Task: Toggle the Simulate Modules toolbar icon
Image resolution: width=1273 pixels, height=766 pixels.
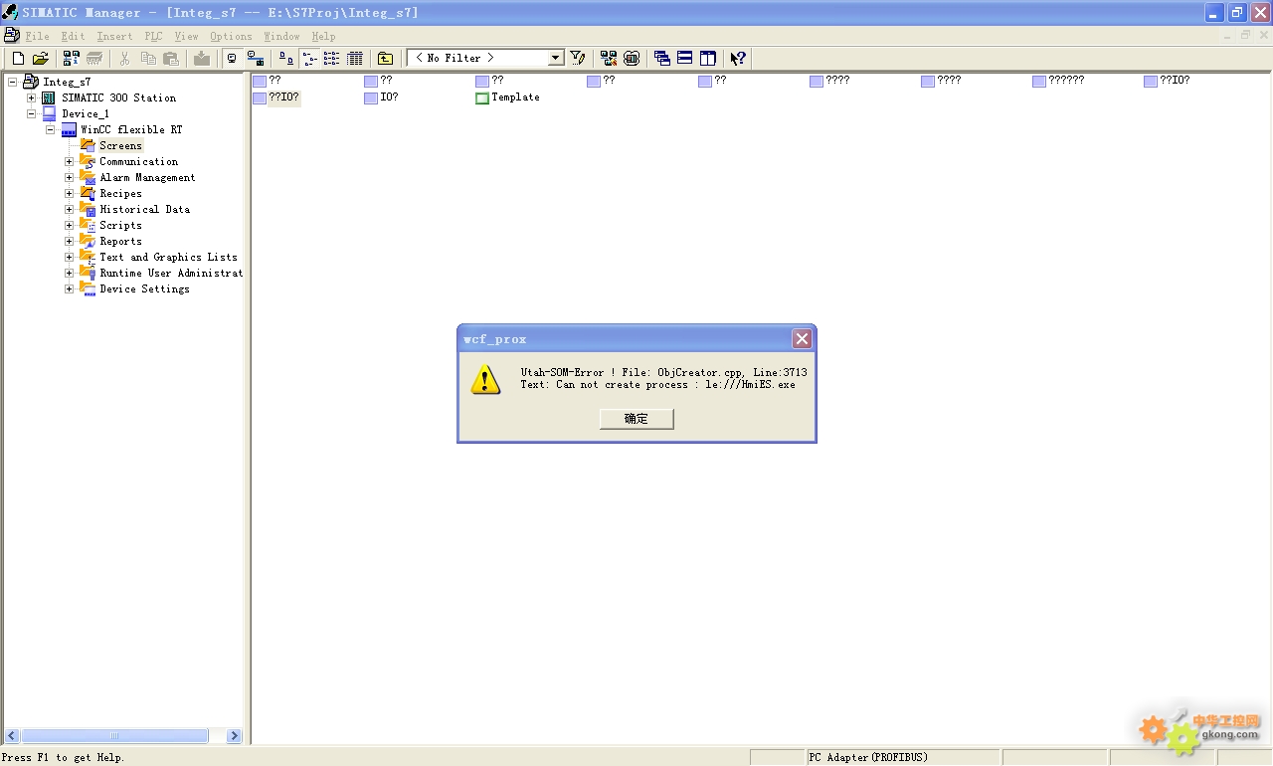Action: coord(632,59)
